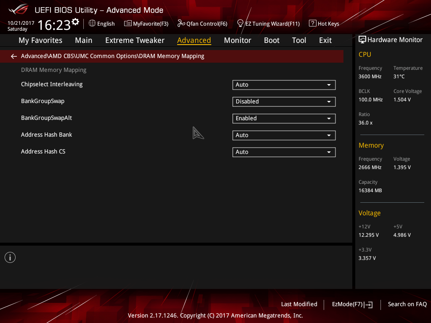This screenshot has height=323, width=431.
Task: Click the Ratio value 36.0 x
Action: point(365,123)
